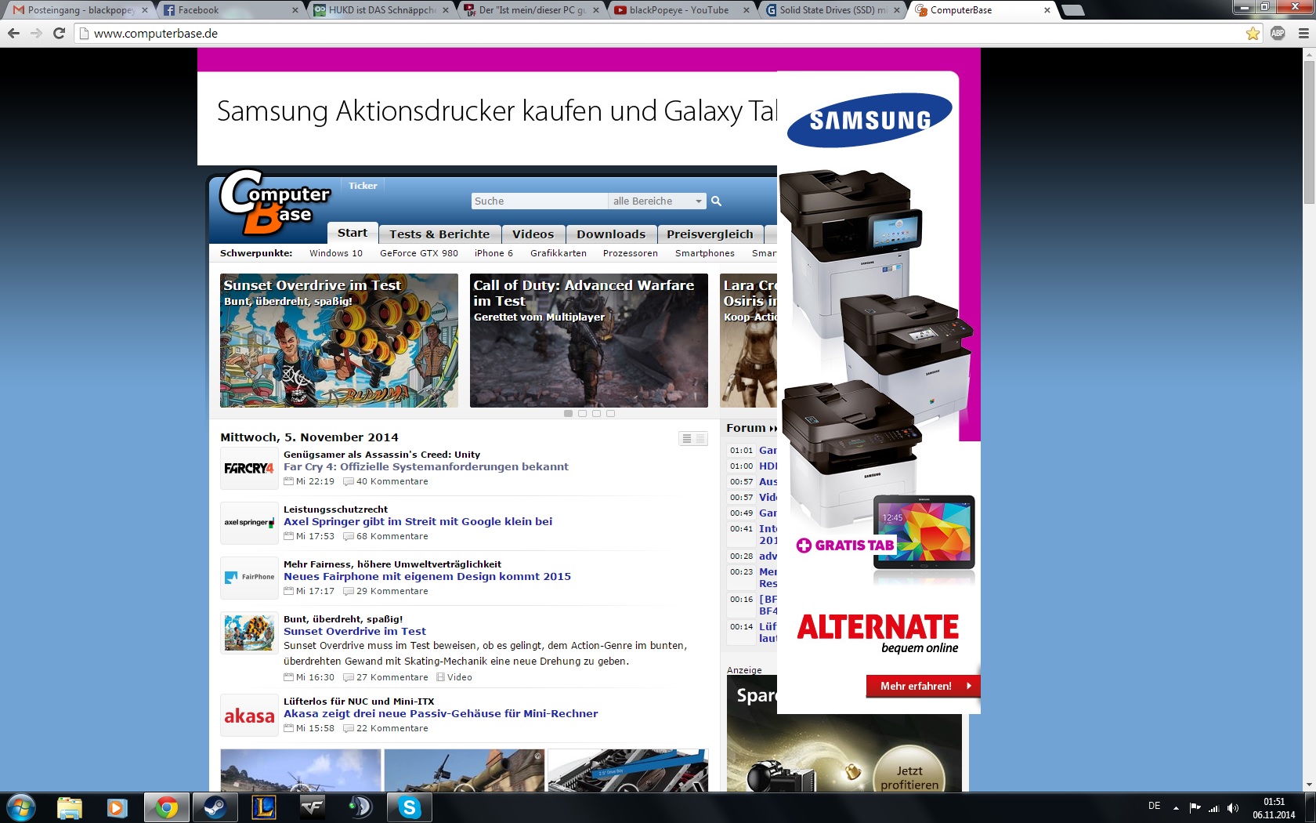Open the Prozessoren topic link
Image resolution: width=1316 pixels, height=823 pixels.
tap(631, 253)
